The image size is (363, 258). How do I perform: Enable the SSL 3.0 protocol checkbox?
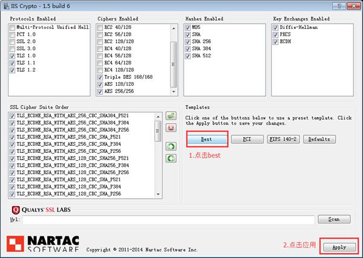click(x=12, y=48)
